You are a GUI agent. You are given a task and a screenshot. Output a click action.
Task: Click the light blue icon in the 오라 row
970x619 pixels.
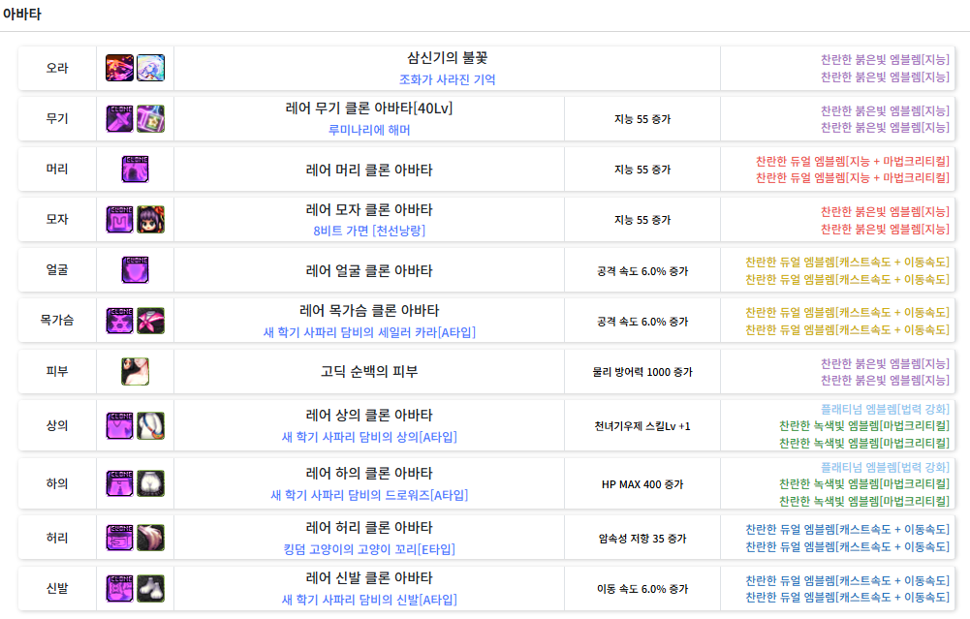(x=150, y=68)
